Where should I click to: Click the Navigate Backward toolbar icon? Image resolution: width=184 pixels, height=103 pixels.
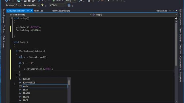pyautogui.click(x=7, y=1)
